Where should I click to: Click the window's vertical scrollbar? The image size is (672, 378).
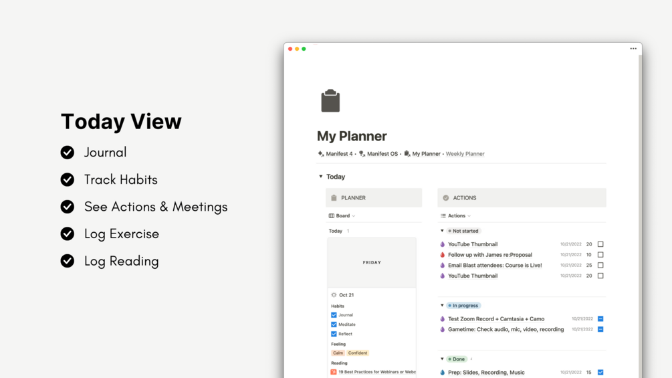point(641,216)
